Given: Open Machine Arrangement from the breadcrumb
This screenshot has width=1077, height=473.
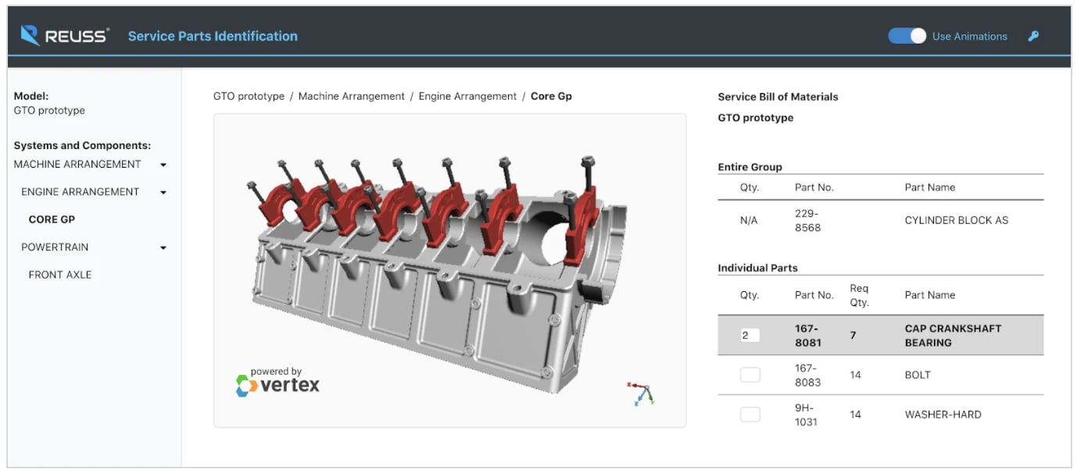Looking at the screenshot, I should tap(351, 95).
